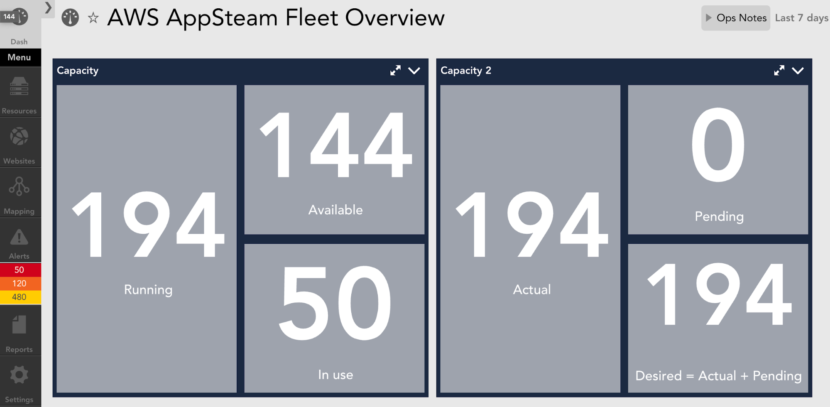
Task: Click the dashboard gauge icon beside the title
Action: pos(70,18)
